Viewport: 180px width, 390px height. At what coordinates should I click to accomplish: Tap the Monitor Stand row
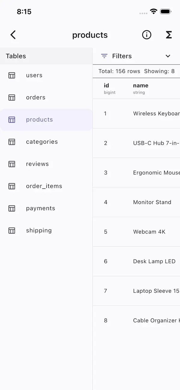pos(152,202)
